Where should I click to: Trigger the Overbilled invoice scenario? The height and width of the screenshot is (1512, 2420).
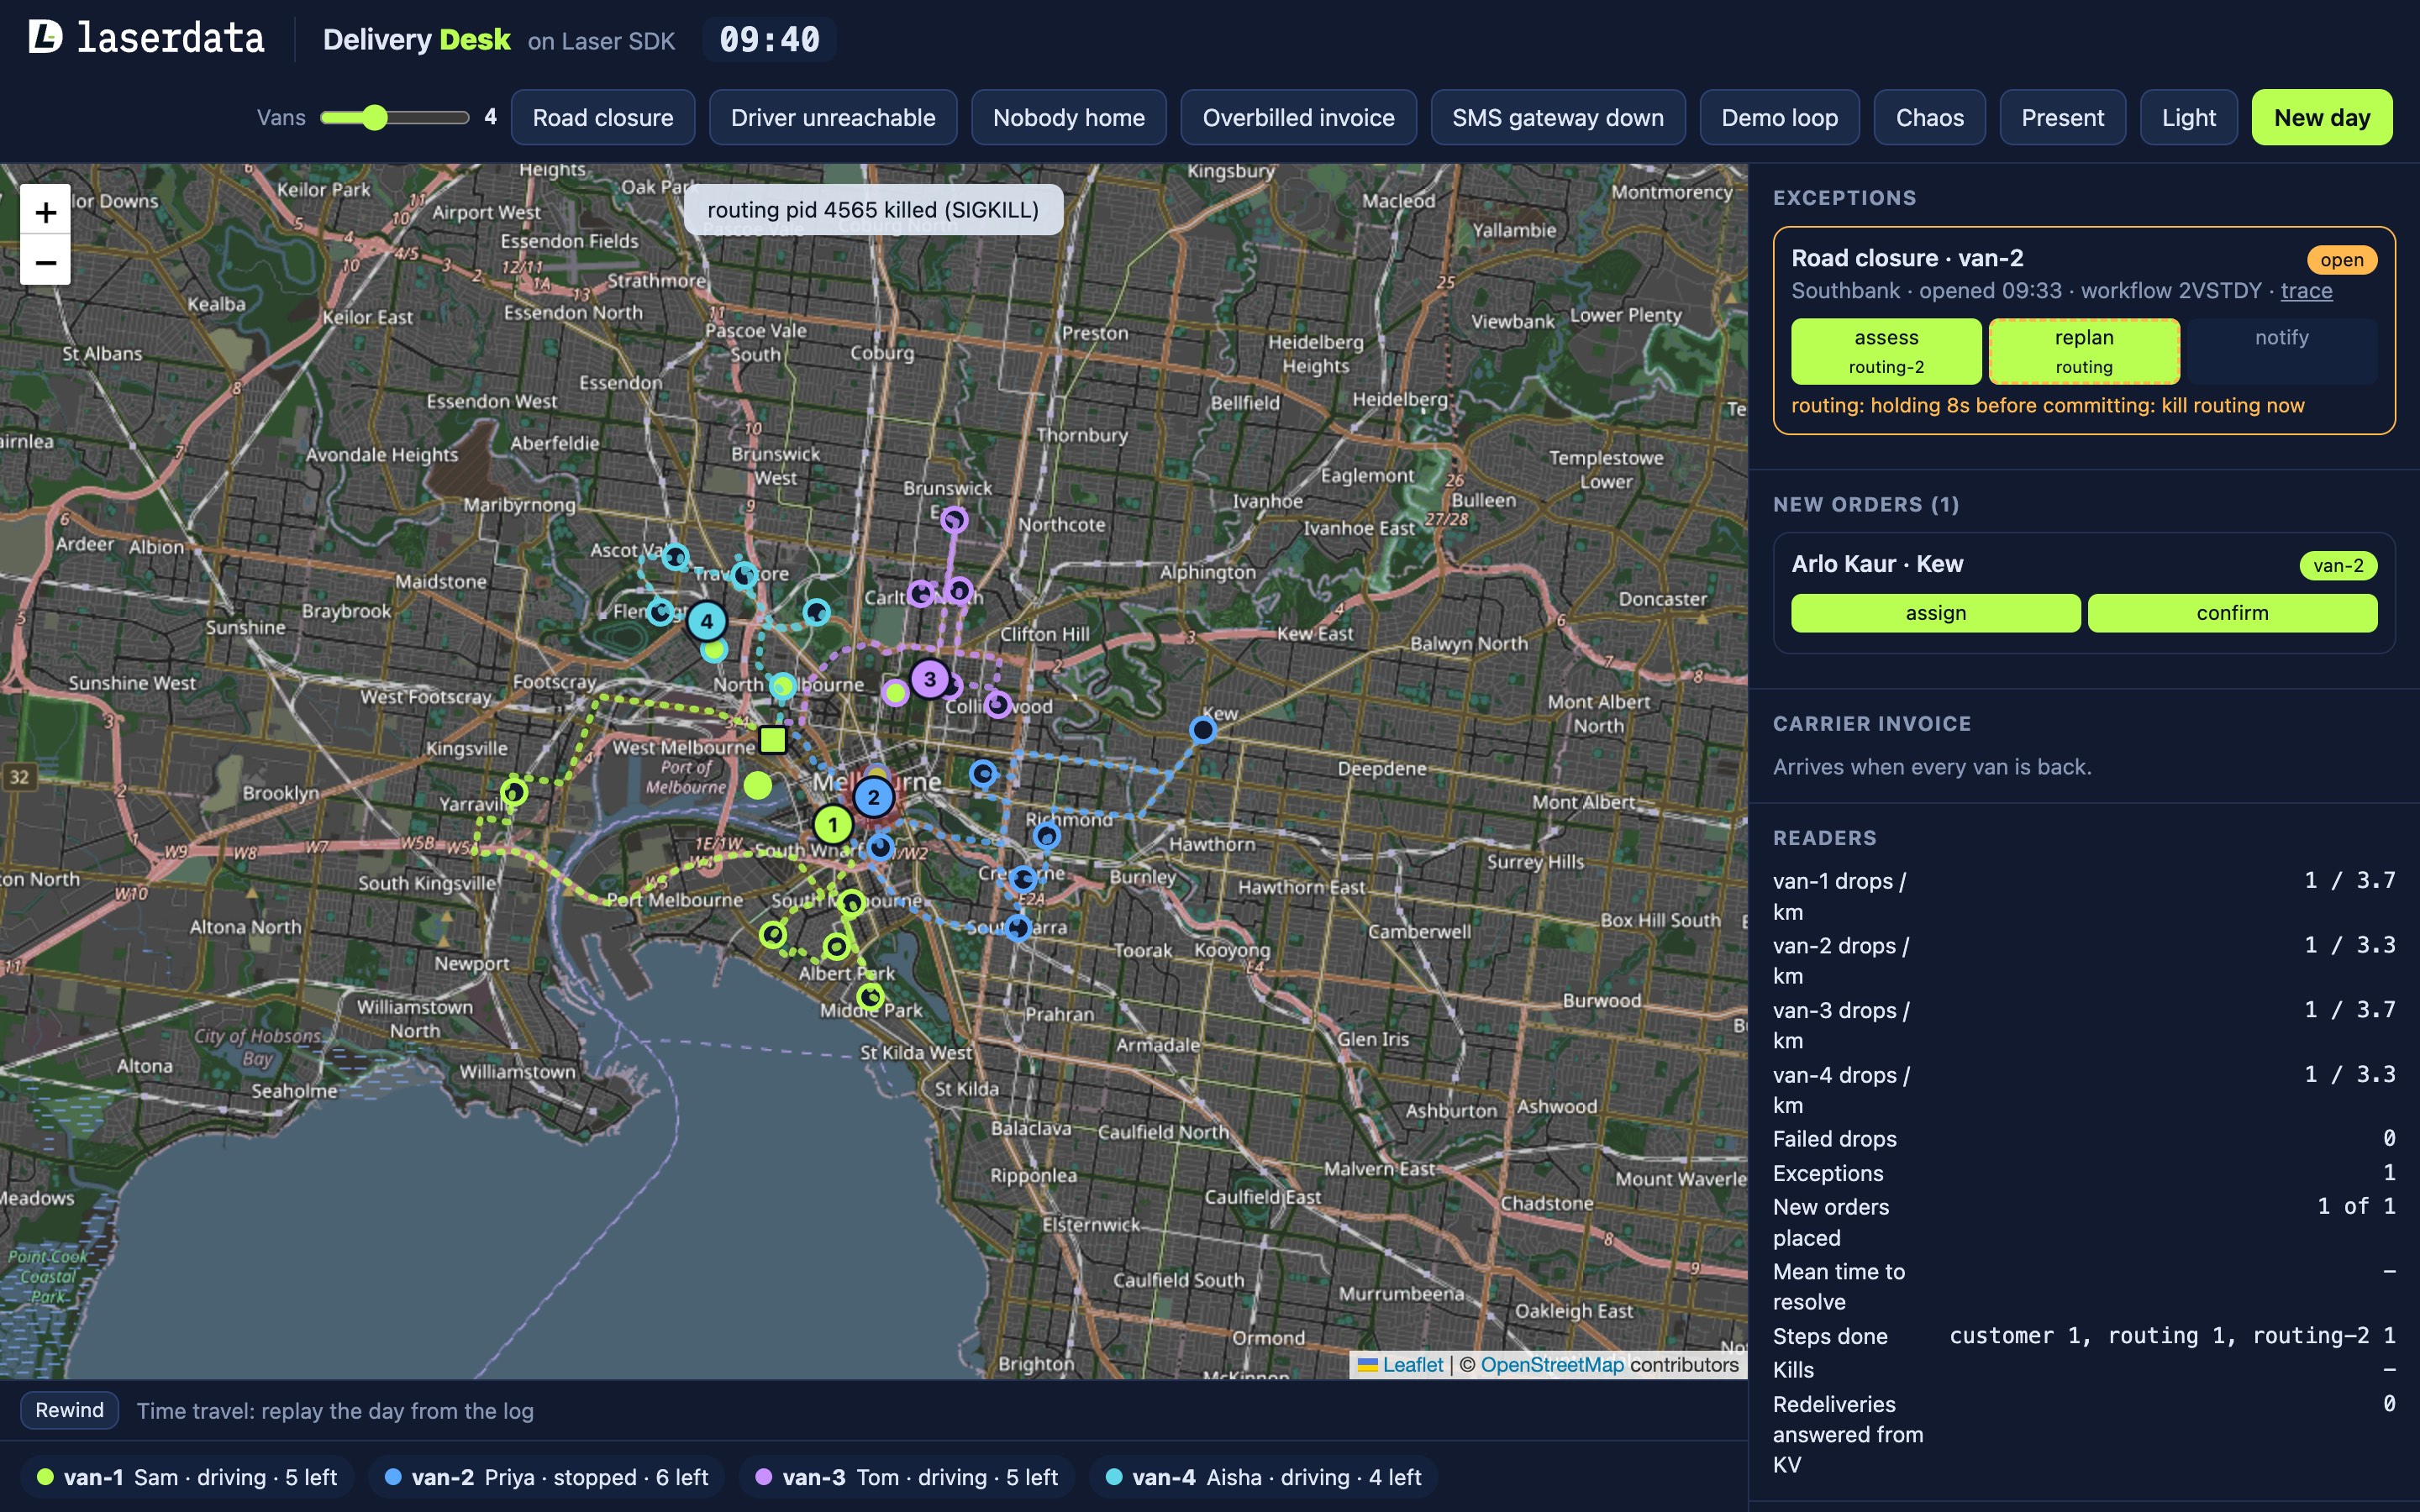[1298, 118]
